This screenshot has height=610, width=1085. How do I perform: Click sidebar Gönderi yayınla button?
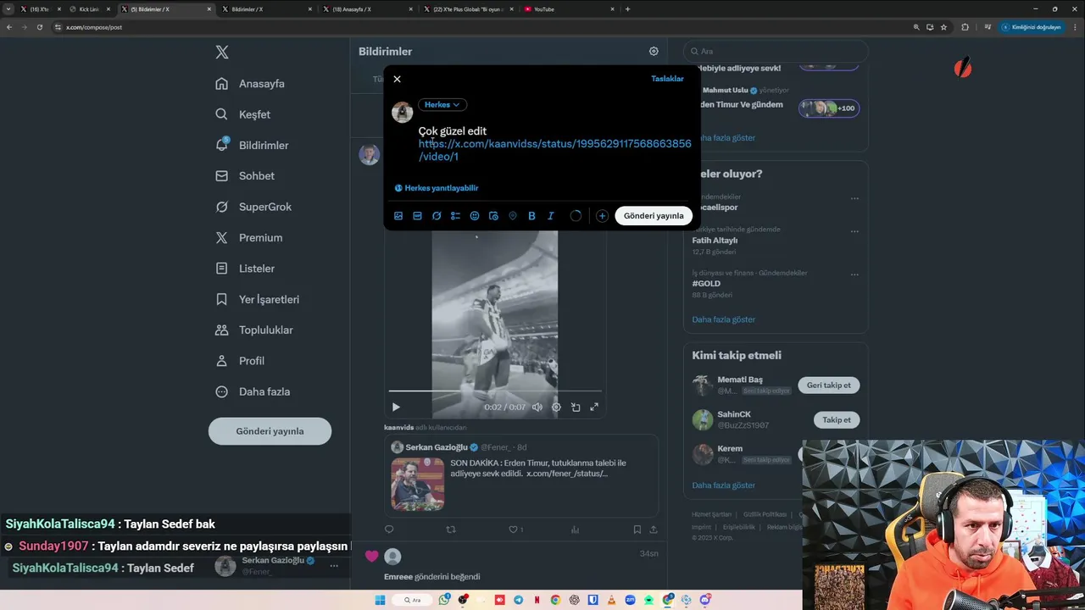click(270, 431)
